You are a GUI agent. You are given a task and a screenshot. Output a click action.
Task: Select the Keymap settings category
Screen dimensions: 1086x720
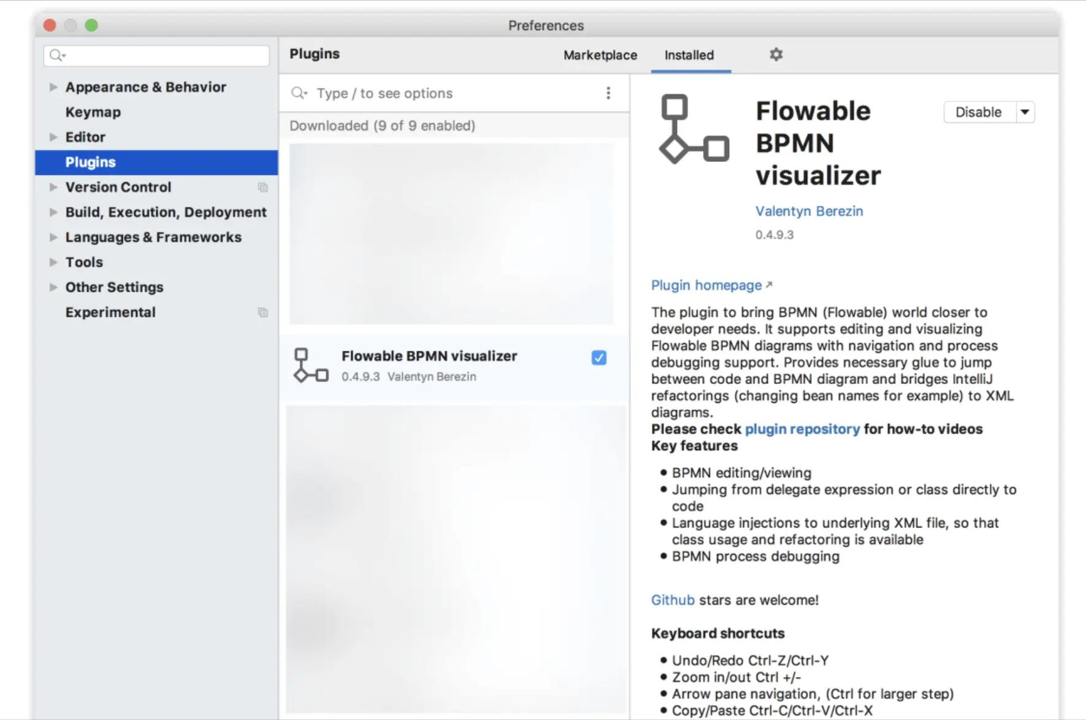tap(93, 112)
